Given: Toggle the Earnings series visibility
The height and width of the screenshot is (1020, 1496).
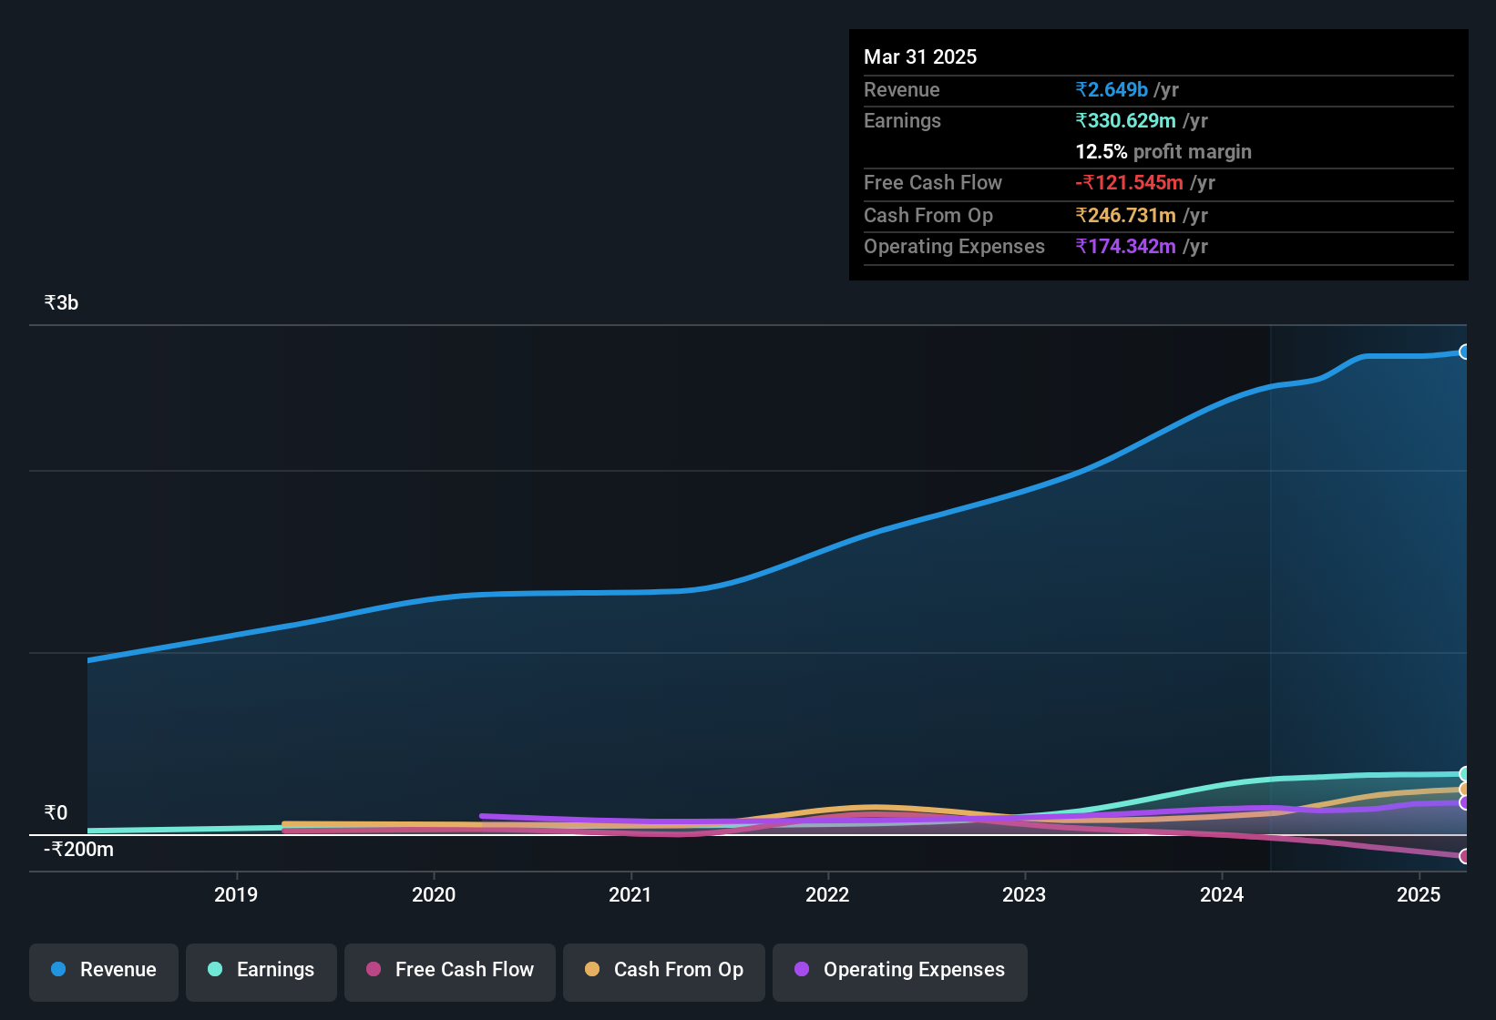Looking at the screenshot, I should pos(261,972).
